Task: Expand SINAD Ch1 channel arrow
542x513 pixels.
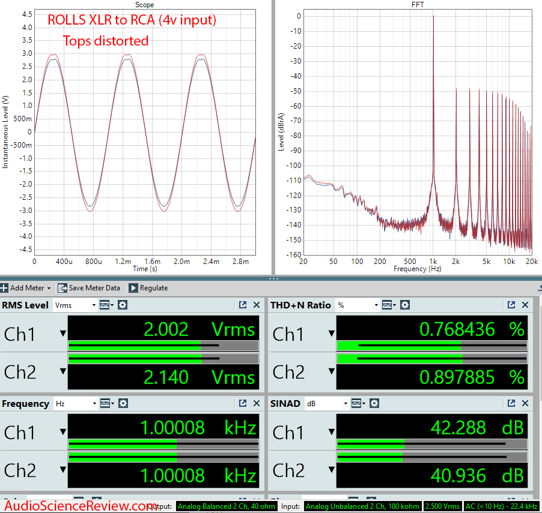Action: (x=332, y=432)
